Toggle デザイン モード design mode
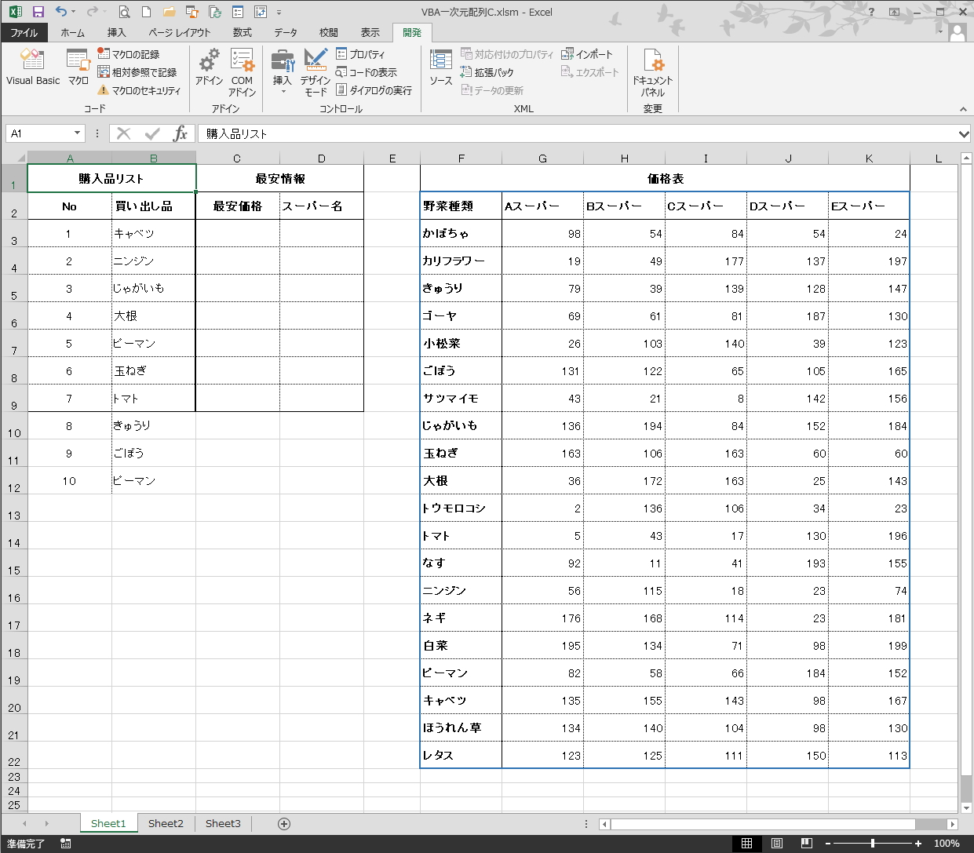Viewport: 974px width, 853px height. tap(316, 72)
